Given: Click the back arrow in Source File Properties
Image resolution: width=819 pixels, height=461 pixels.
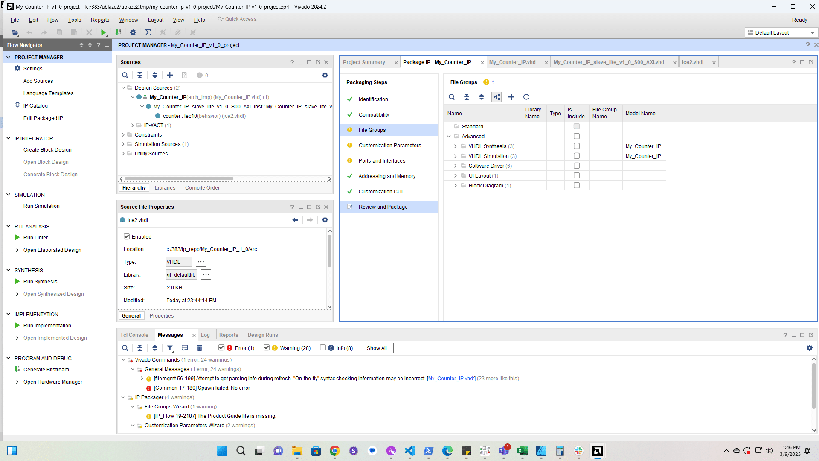Looking at the screenshot, I should click(x=295, y=220).
